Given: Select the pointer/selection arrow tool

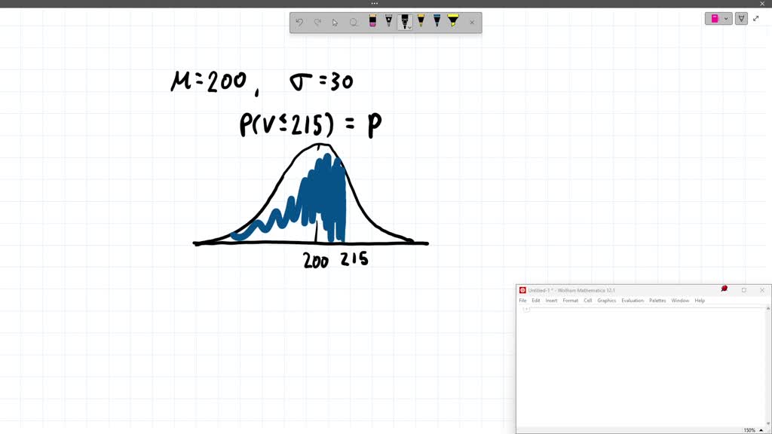Looking at the screenshot, I should coord(335,22).
